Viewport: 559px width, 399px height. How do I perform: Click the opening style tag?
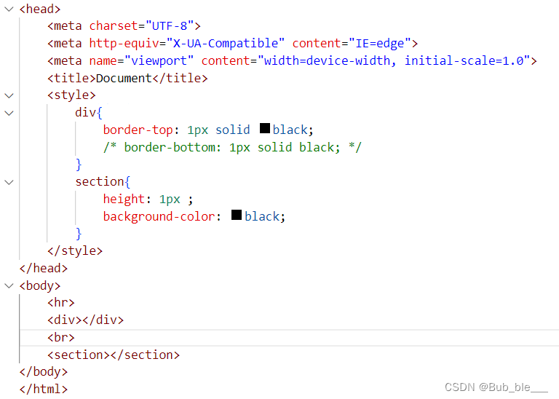71,95
